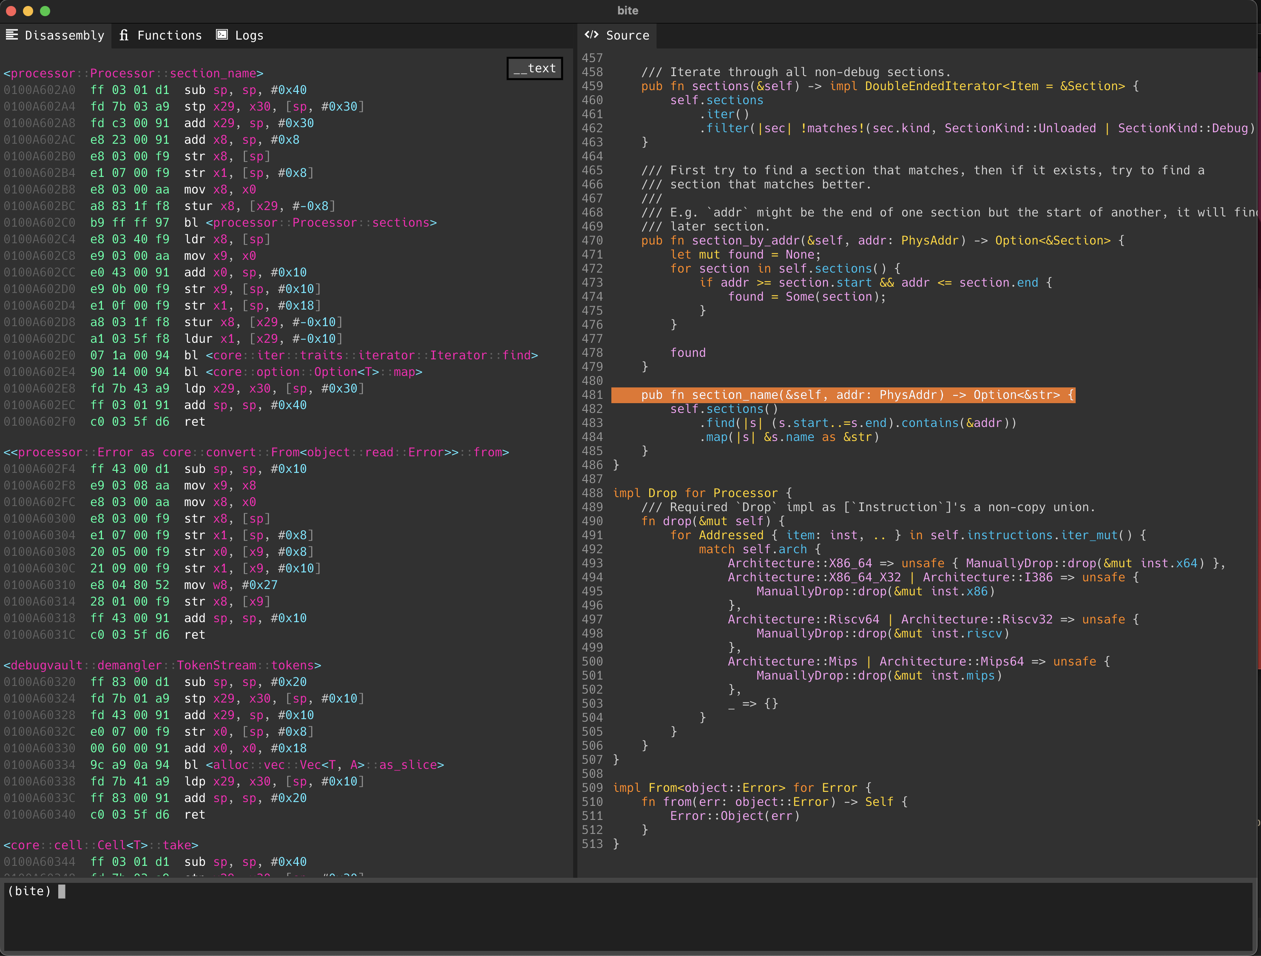Click the __text section label
The width and height of the screenshot is (1261, 956).
tap(534, 68)
